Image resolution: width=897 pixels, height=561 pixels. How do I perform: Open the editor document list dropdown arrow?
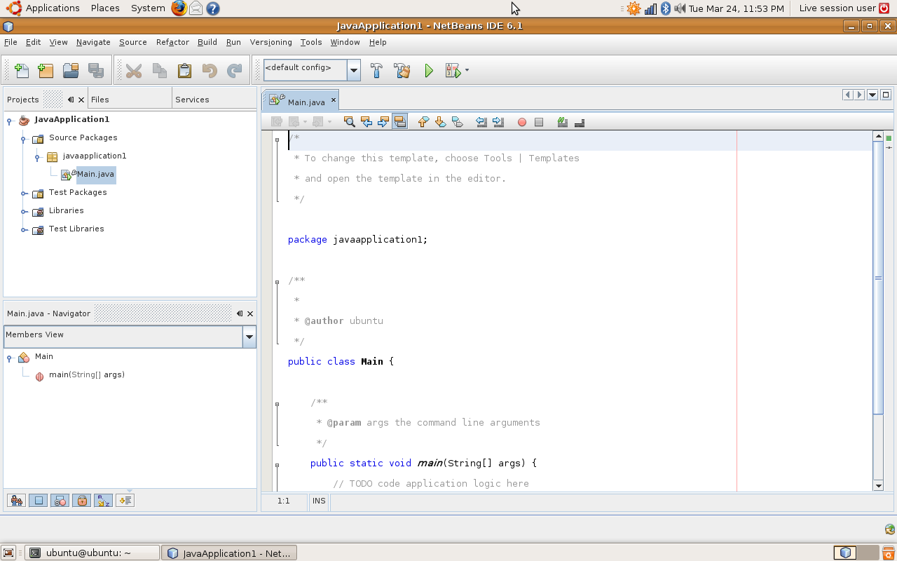872,95
